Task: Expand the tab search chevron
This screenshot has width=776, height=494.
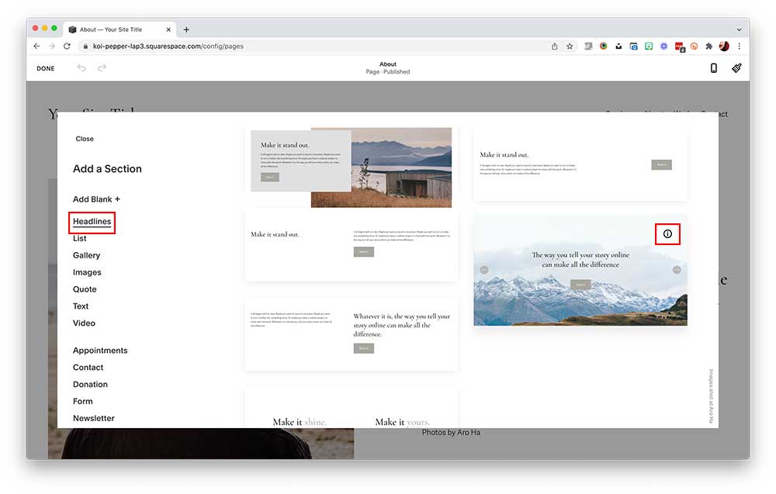Action: [739, 29]
